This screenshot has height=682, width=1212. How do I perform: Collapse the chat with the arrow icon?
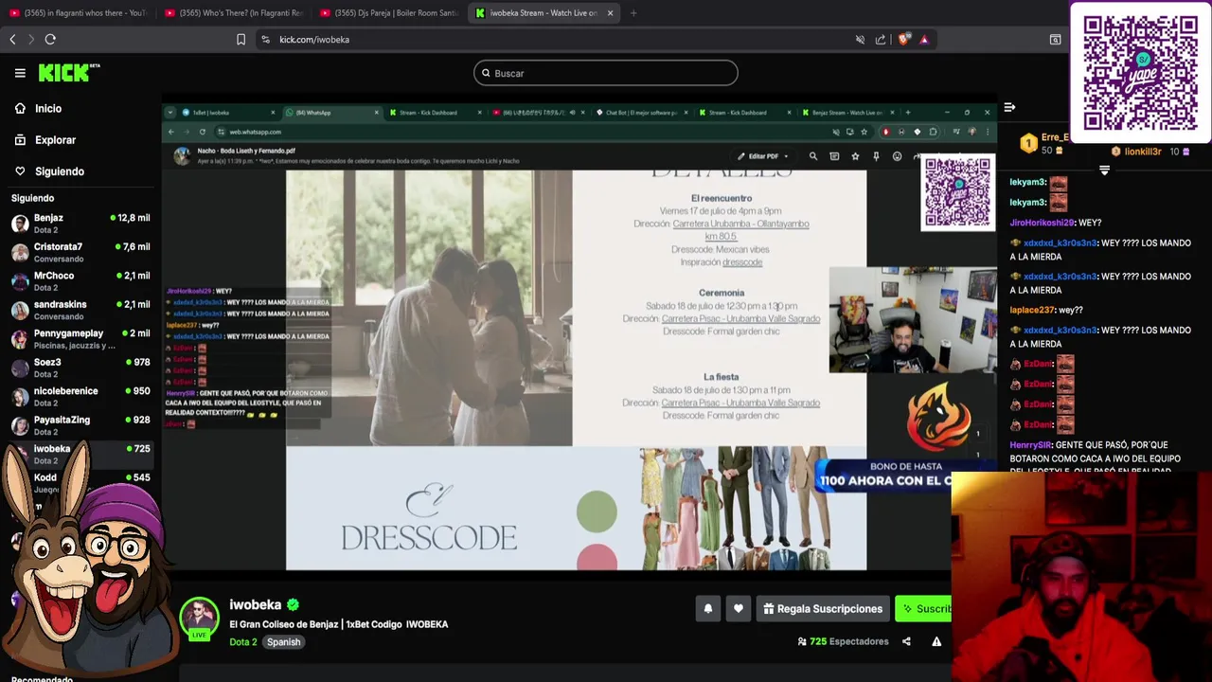click(x=1009, y=107)
